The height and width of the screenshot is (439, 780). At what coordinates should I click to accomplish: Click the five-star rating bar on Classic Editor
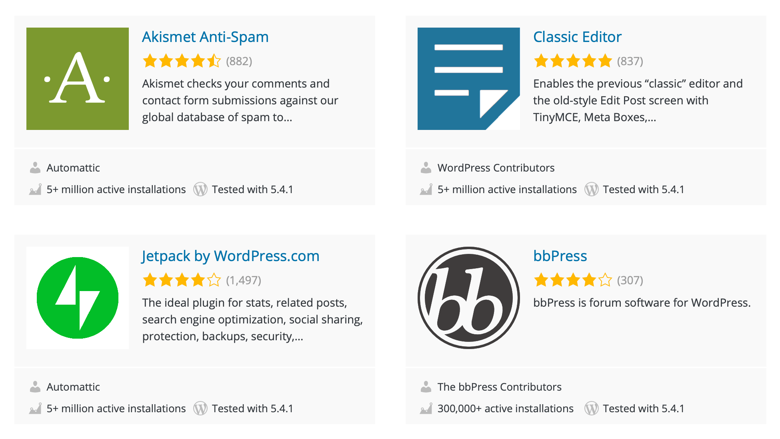[x=572, y=61]
